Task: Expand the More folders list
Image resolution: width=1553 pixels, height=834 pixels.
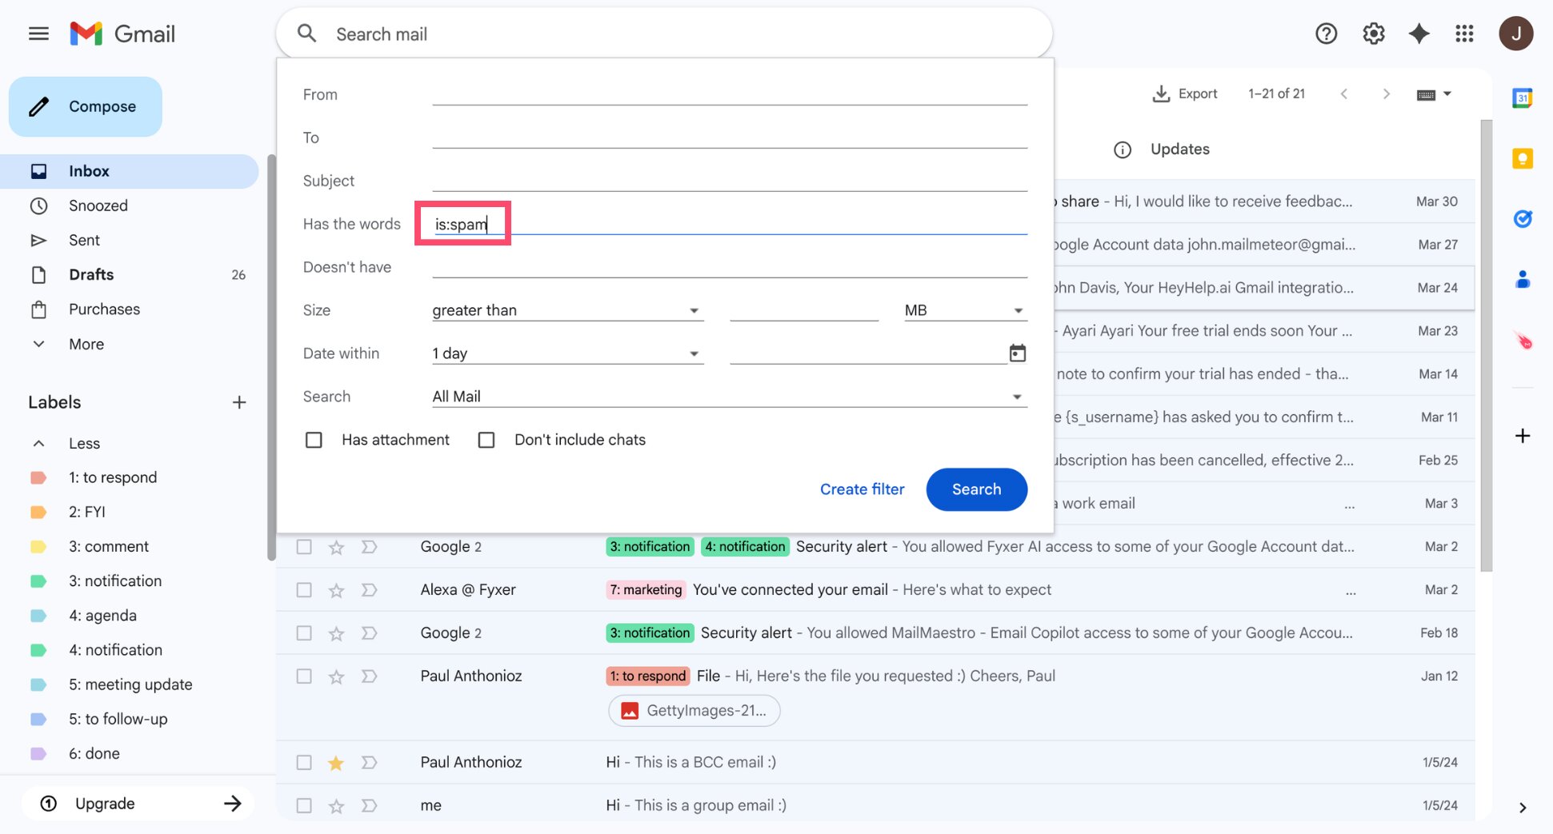Action: 86,344
